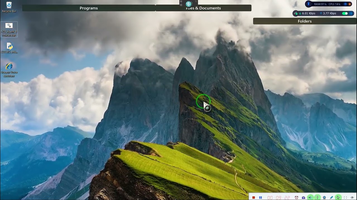The image size is (357, 200).
Task: Toggle microphone recording in recorder toolbar
Action: point(317,197)
